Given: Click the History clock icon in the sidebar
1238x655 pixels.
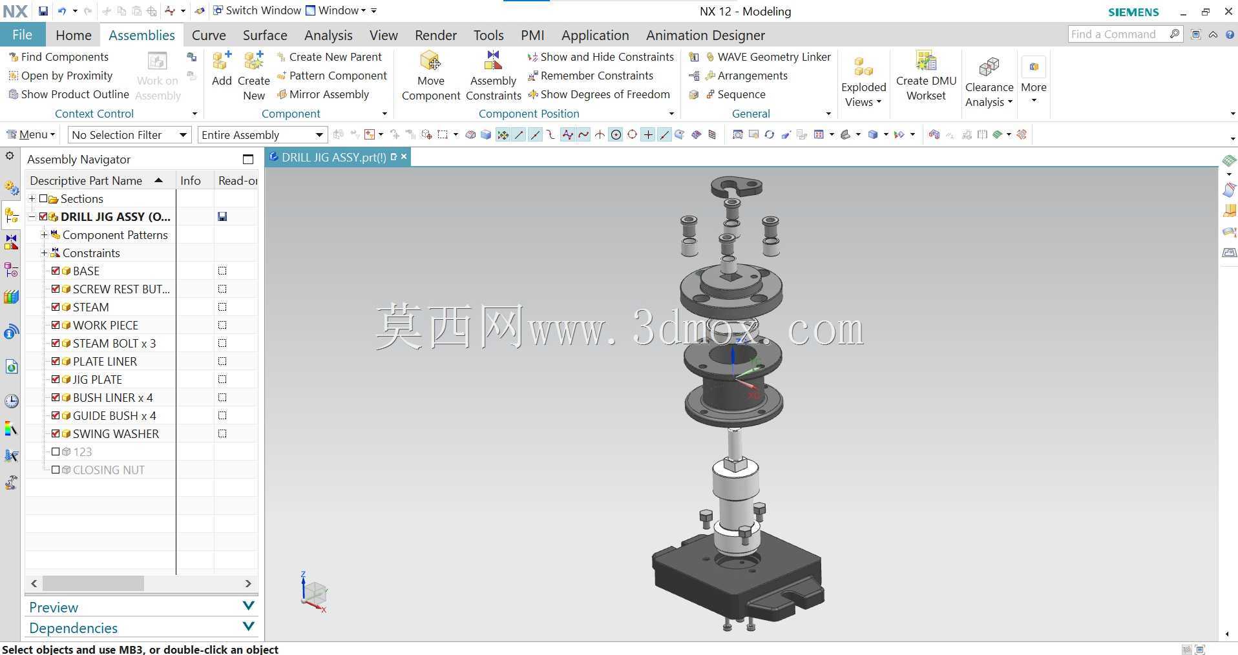Looking at the screenshot, I should coord(12,401).
